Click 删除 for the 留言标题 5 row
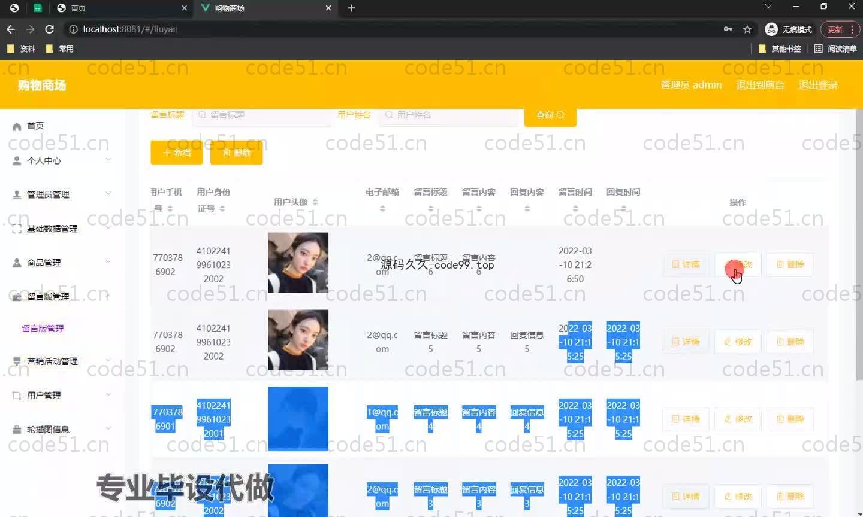This screenshot has height=517, width=863. (x=790, y=342)
